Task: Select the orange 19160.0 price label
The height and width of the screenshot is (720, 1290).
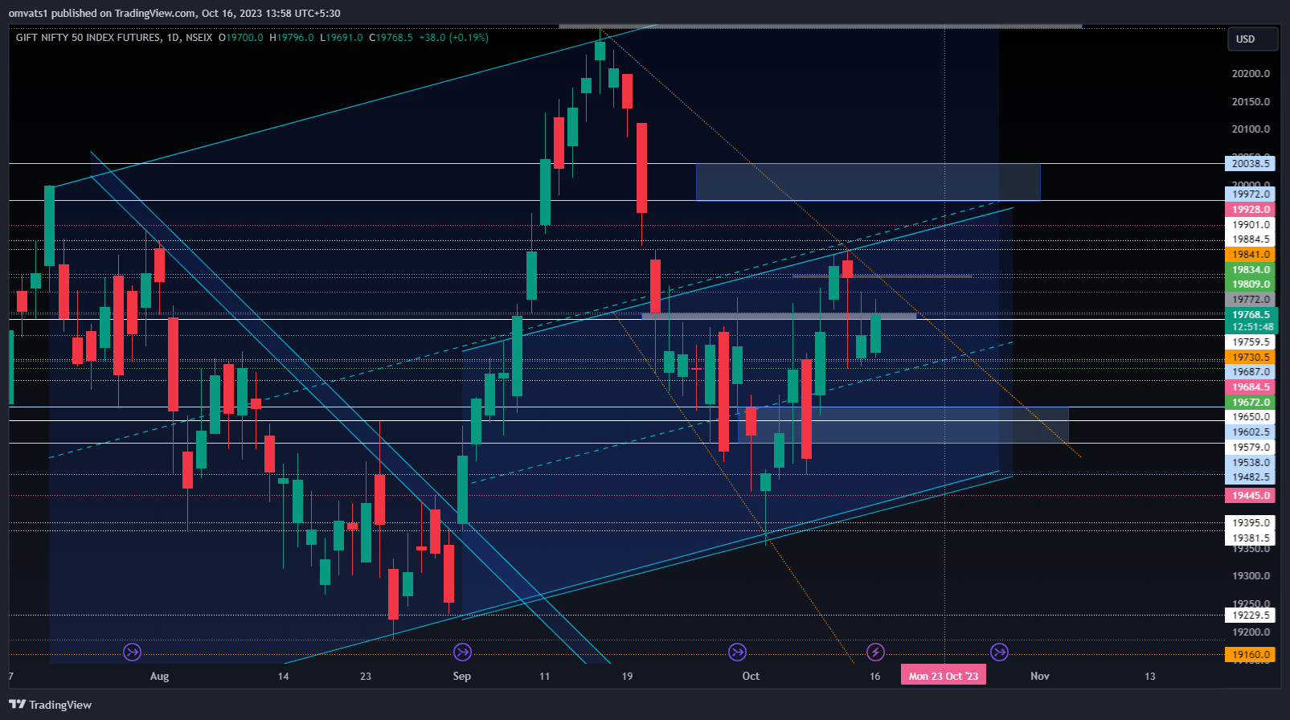Action: tap(1251, 655)
